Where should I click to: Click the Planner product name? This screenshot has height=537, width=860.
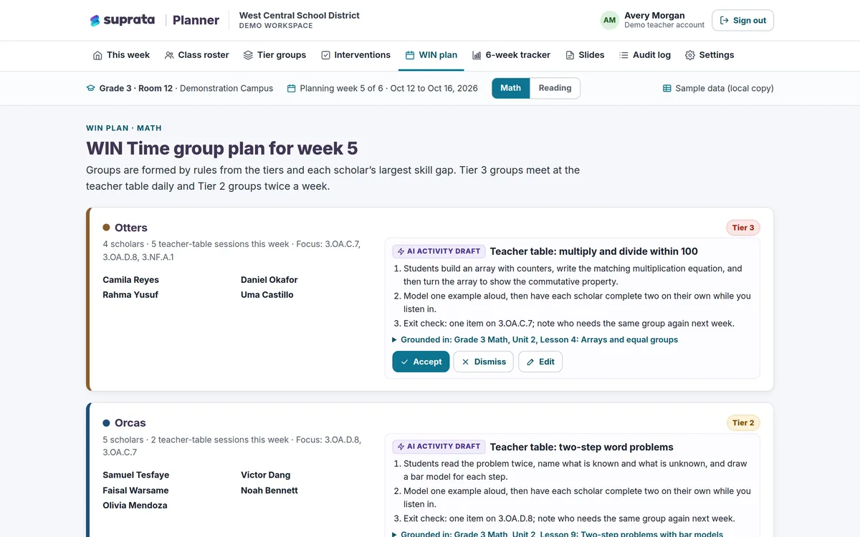click(x=196, y=20)
